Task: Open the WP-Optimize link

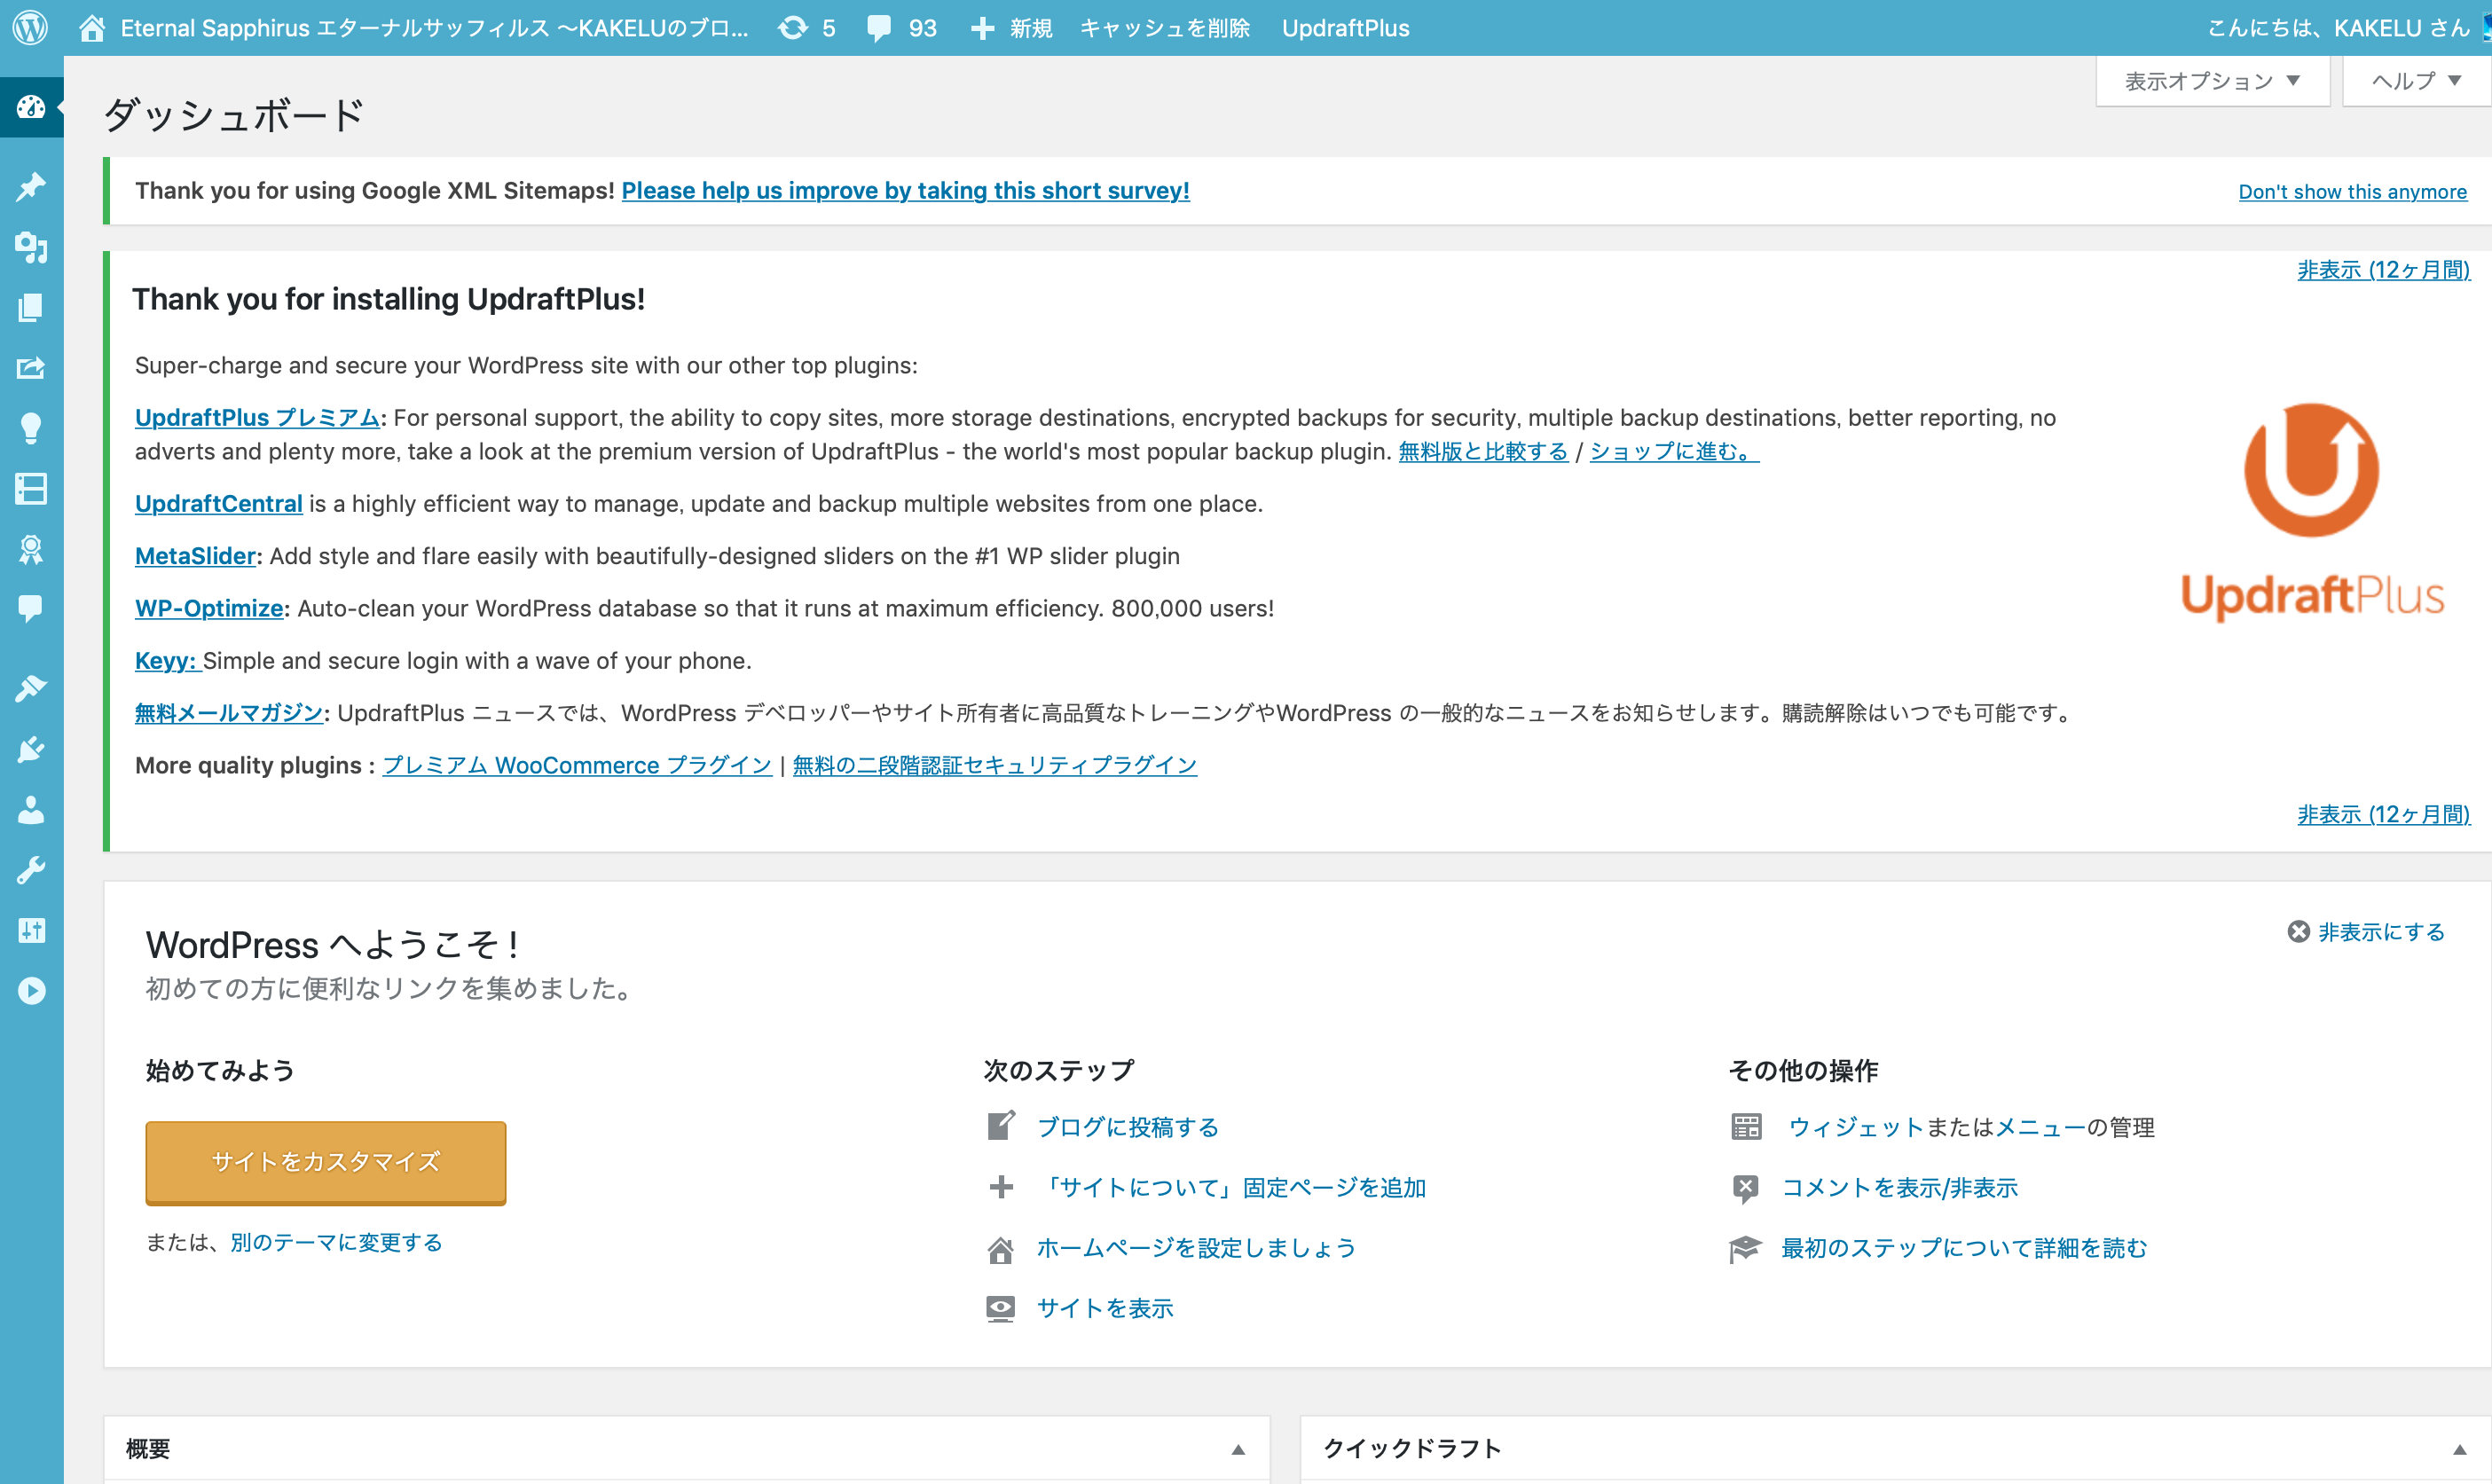Action: tap(209, 608)
